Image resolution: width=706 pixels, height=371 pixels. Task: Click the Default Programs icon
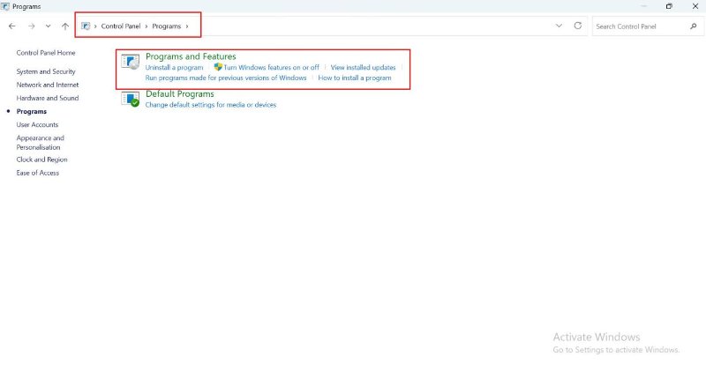click(131, 99)
